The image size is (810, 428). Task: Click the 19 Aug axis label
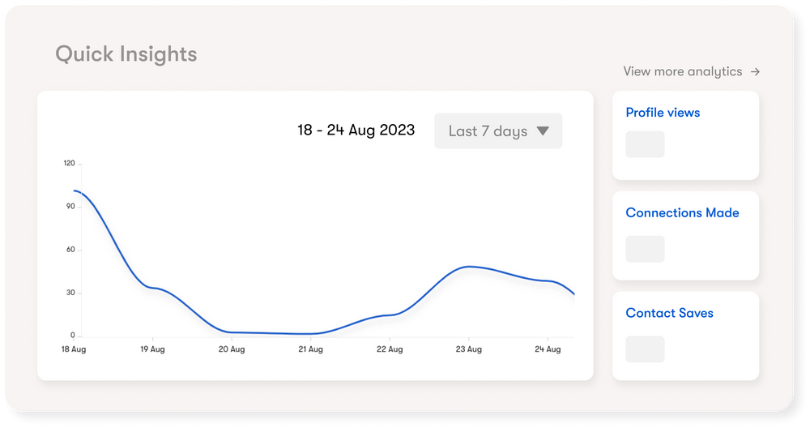(x=152, y=349)
